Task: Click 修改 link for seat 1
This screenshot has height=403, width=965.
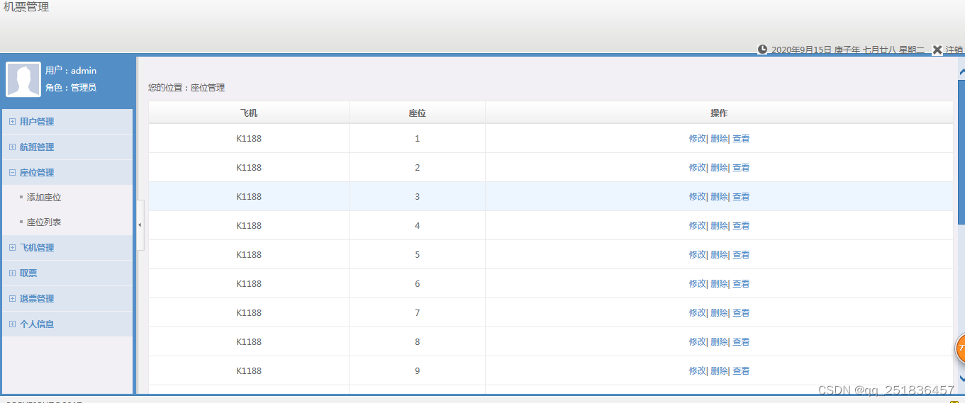Action: [697, 139]
